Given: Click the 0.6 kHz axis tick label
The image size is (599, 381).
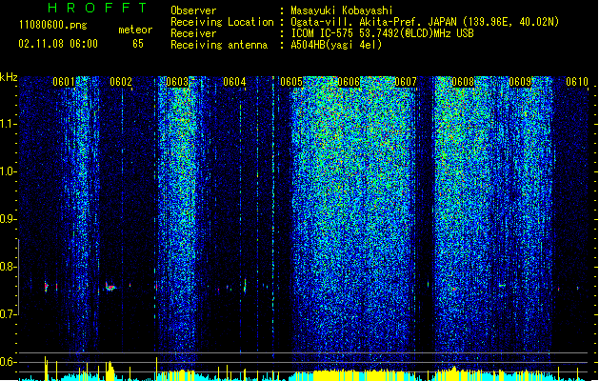Looking at the screenshot, I should point(9,362).
